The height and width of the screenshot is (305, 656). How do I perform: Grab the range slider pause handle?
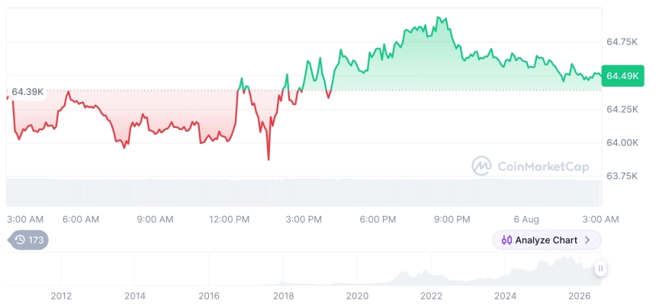pos(600,268)
